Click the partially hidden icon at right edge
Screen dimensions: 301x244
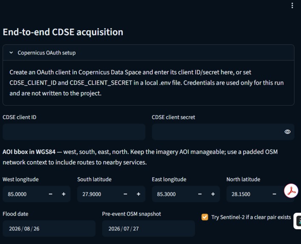point(298,221)
